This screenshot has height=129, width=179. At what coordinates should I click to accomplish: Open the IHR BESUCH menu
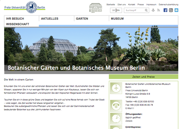(15, 19)
